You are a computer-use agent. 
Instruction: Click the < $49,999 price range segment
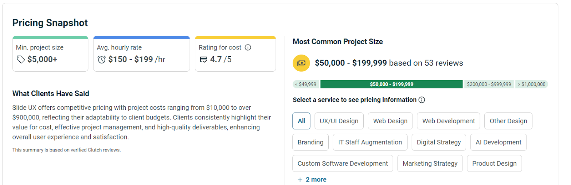(306, 84)
